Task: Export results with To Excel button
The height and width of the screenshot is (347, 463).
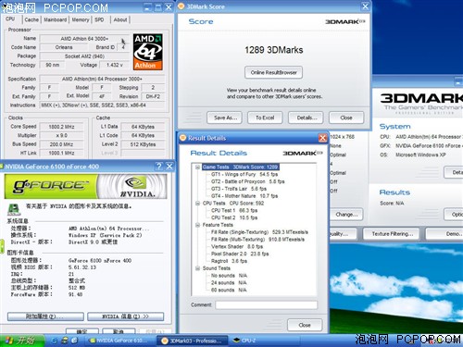Action: [x=265, y=118]
